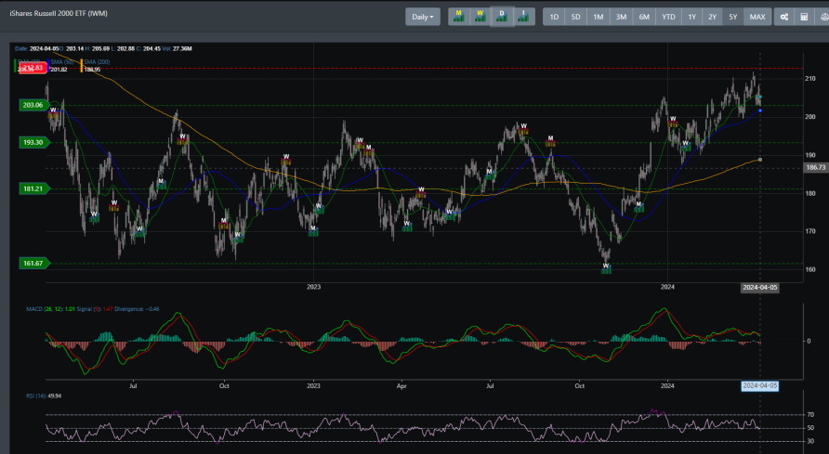
Task: Select the 161.67 support level label
Action: (x=33, y=263)
